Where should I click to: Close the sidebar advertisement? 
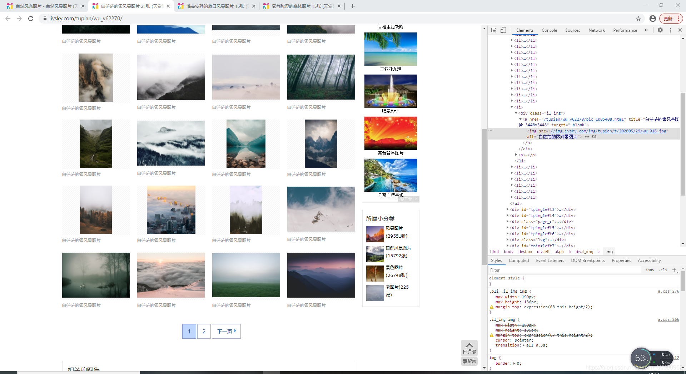(x=417, y=199)
